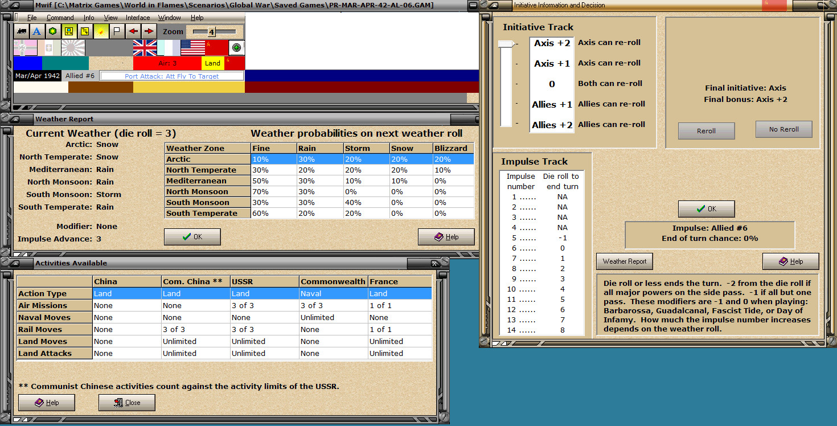Click the white flag toolbar icon
This screenshot has width=837, height=426.
pyautogui.click(x=117, y=31)
